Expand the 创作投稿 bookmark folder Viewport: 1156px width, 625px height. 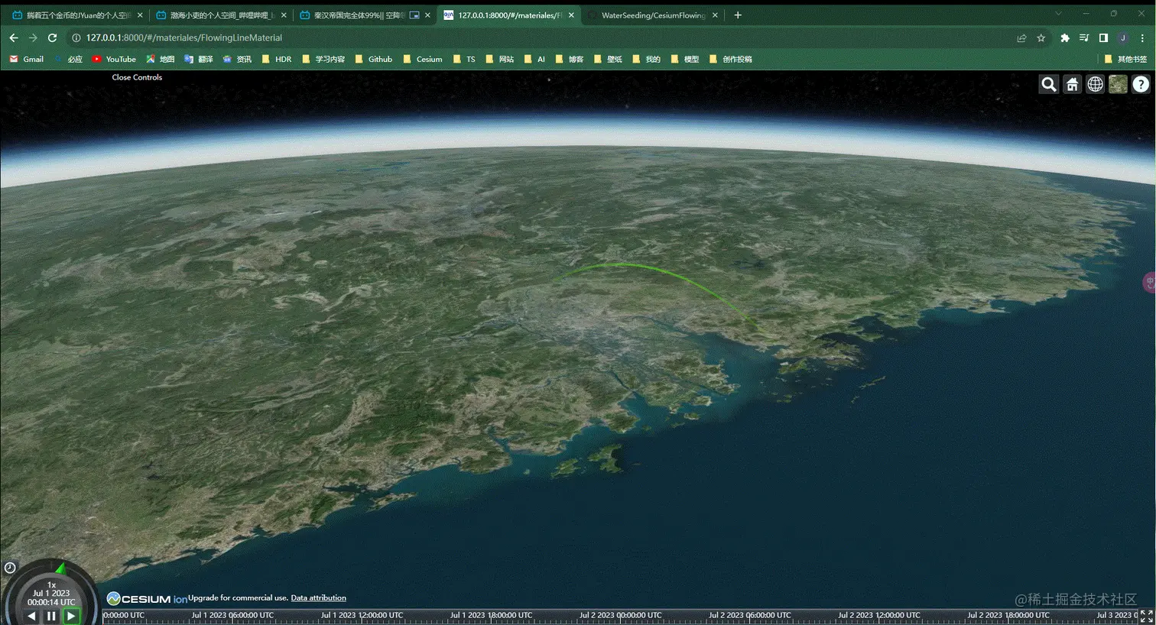pos(731,59)
